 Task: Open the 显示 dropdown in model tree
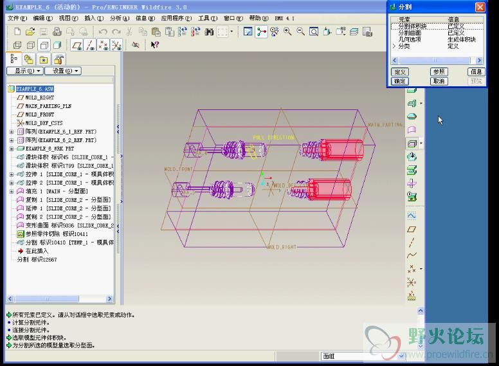(25, 71)
